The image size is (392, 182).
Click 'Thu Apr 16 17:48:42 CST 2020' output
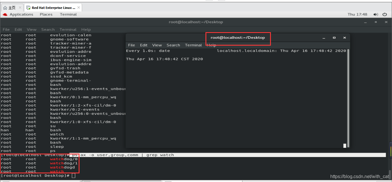(164, 59)
